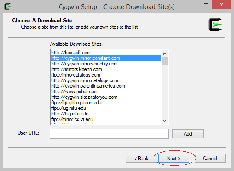The image size is (234, 171).
Task: Cancel the Cygwin setup
Action: (x=210, y=159)
